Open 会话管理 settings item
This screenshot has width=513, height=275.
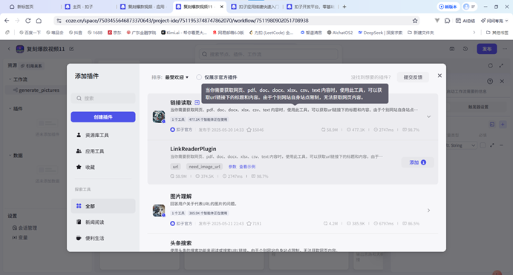click(24, 228)
